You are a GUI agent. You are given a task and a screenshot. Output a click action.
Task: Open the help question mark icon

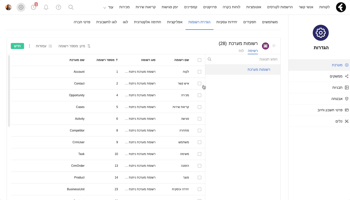[58, 7]
